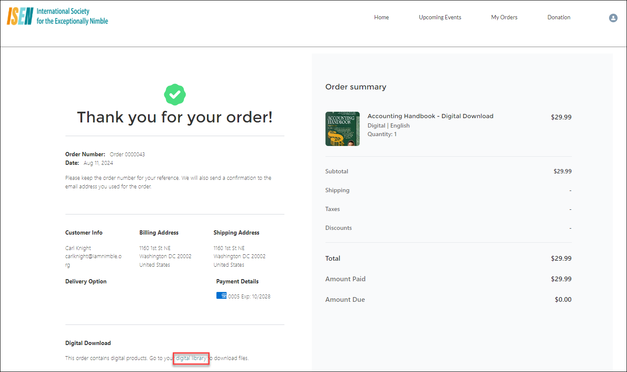Click the customer email address
Image resolution: width=627 pixels, height=372 pixels.
93,256
